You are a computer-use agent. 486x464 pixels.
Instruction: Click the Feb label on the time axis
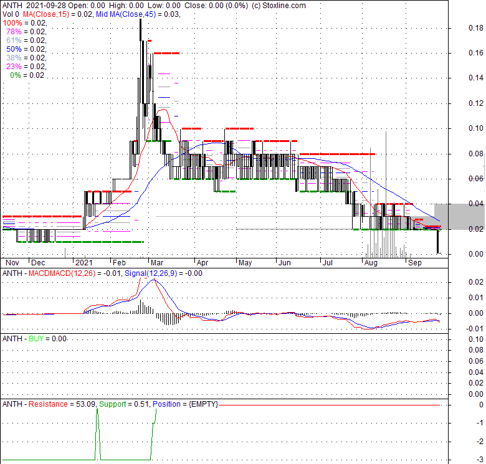119,263
